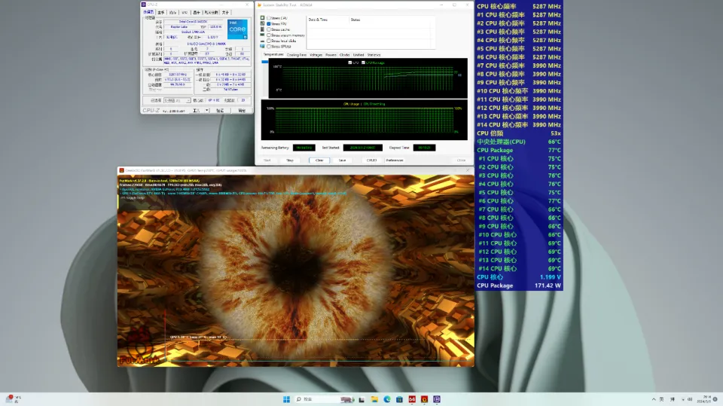This screenshot has width=723, height=406.
Task: Click the FurMark window title bar icon
Action: click(x=122, y=170)
